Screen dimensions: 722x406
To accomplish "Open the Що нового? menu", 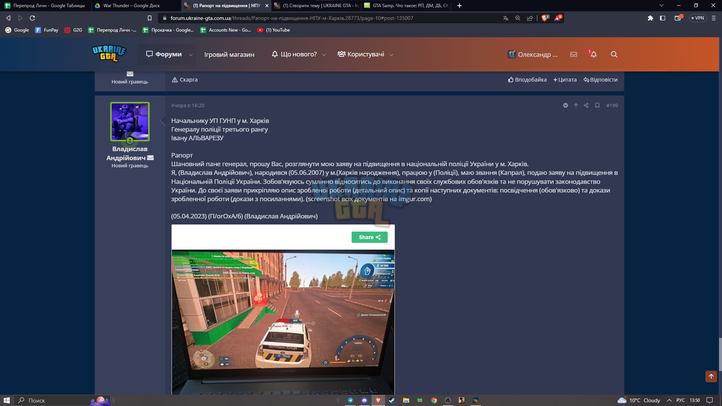I will [294, 54].
